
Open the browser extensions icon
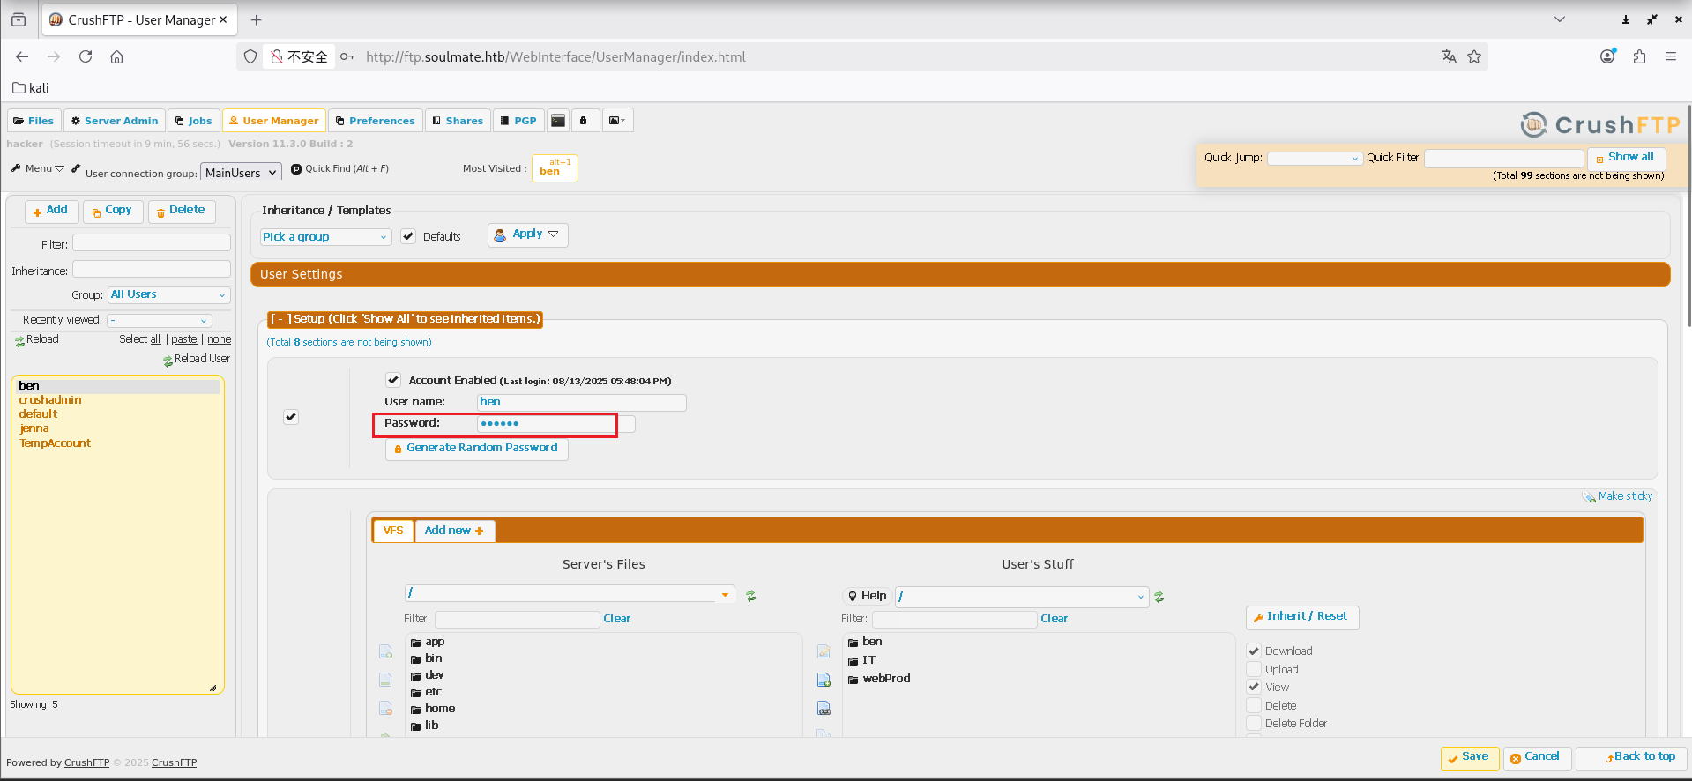[1639, 56]
